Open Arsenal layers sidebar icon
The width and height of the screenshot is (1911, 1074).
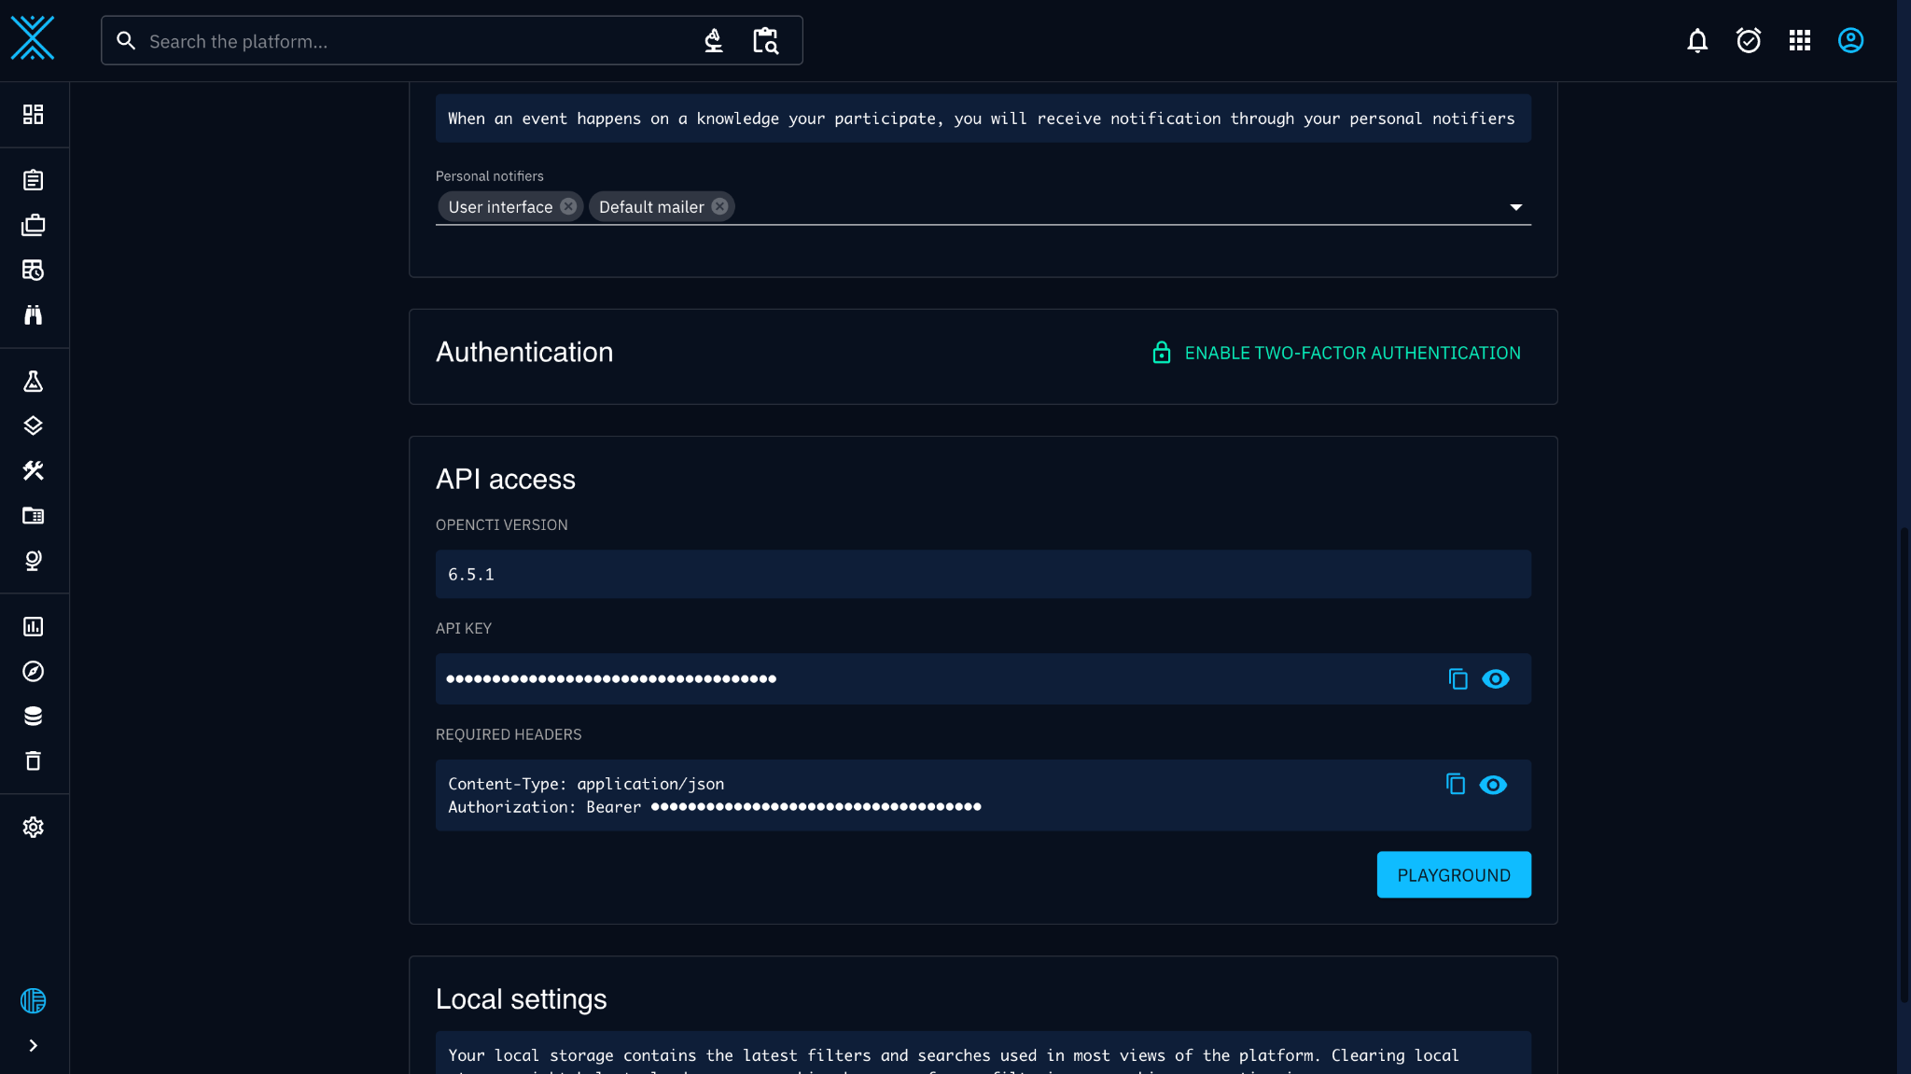pyautogui.click(x=34, y=425)
